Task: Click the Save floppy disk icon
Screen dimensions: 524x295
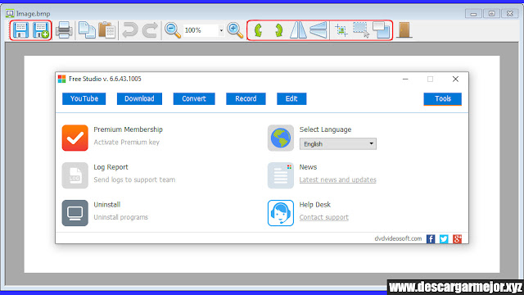Action: tap(20, 30)
